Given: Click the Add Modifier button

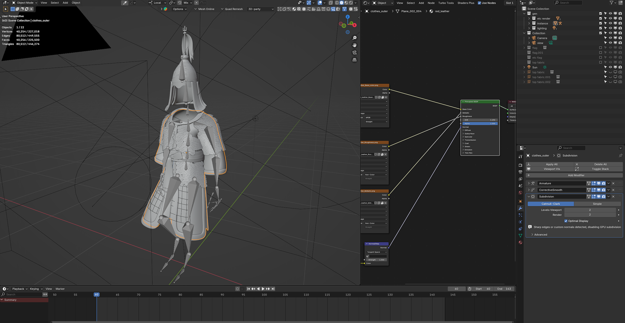Looking at the screenshot, I should (574, 175).
